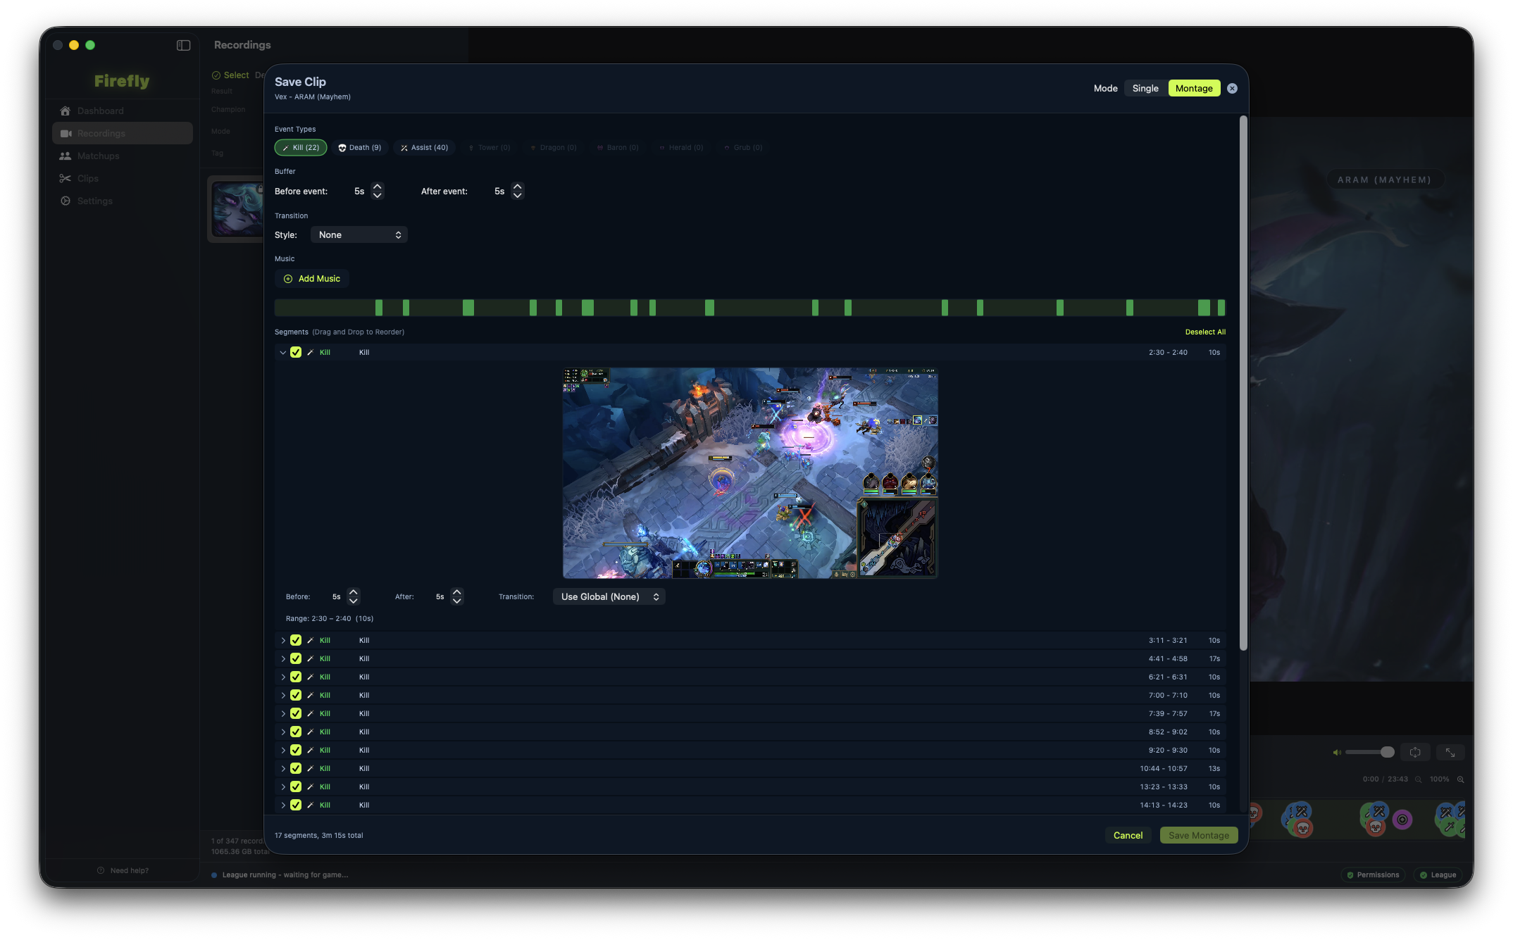This screenshot has width=1513, height=940.
Task: Click the gameplay preview thumbnail
Action: [750, 472]
